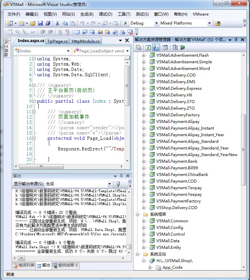250x280 pixels.
Task: Click the code editor horizontal scrollbar thumb
Action: click(x=41, y=166)
